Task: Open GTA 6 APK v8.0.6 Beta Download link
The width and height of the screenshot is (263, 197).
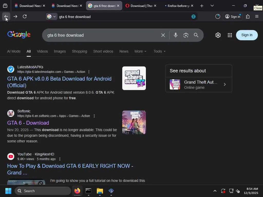Action: pos(59,82)
